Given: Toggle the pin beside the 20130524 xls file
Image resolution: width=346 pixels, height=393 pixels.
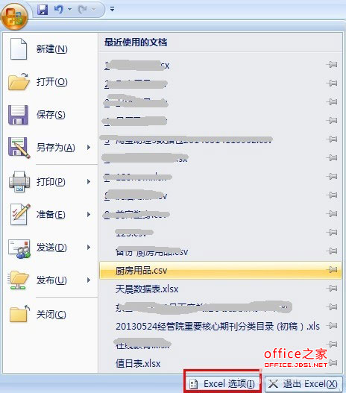Looking at the screenshot, I should [x=333, y=326].
